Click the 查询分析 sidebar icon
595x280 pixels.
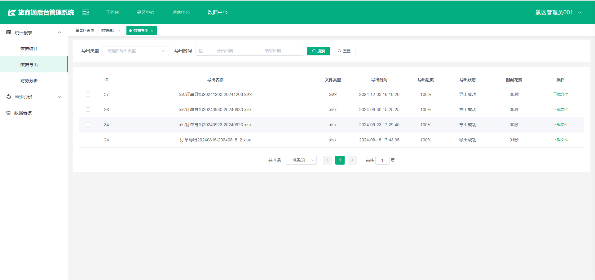click(x=9, y=97)
